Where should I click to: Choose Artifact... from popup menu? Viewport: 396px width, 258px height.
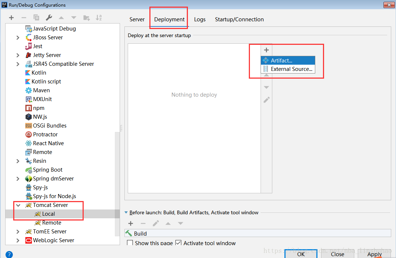(x=288, y=60)
